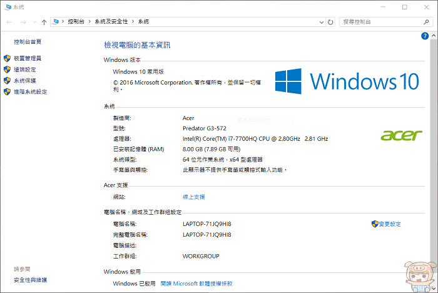
Task: Expand the chevron after 系統及安全性 in the breadcrumb
Action: tap(133, 21)
